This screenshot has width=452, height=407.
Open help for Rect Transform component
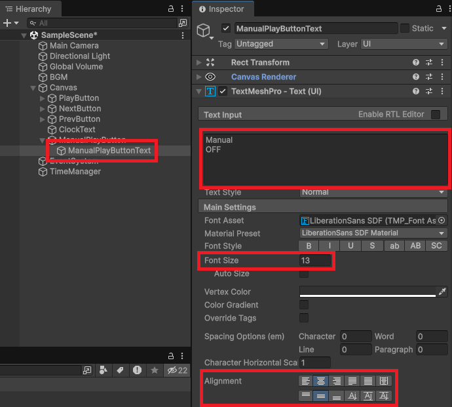pos(415,63)
